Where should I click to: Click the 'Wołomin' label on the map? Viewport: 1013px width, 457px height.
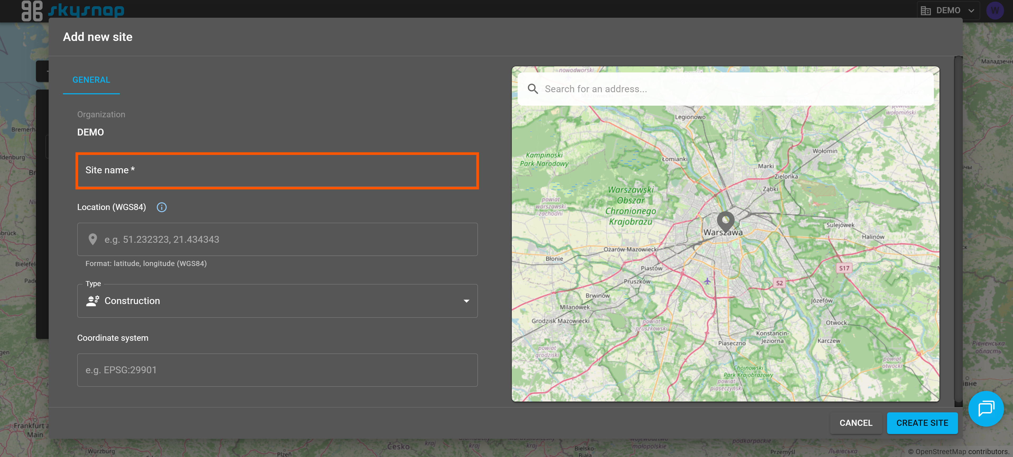coord(825,151)
